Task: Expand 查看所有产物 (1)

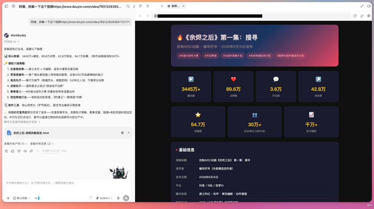Action: tap(16, 144)
